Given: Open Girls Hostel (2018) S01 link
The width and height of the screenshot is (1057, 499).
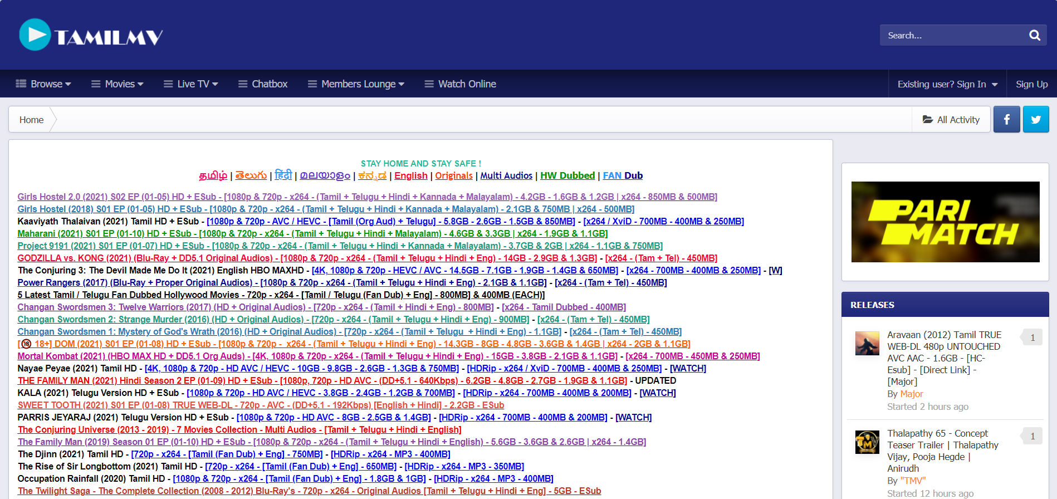Looking at the screenshot, I should [x=326, y=209].
